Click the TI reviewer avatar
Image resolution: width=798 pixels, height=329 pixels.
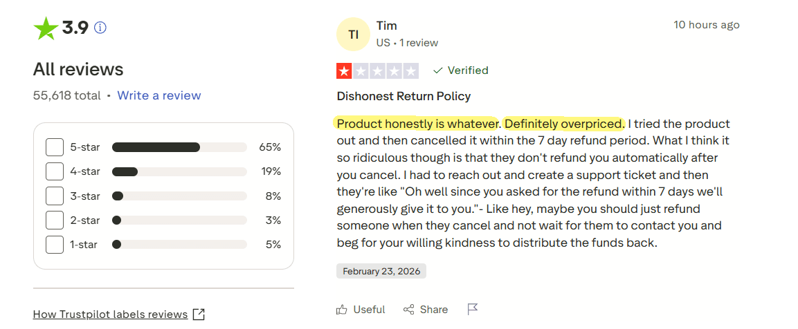pyautogui.click(x=353, y=35)
